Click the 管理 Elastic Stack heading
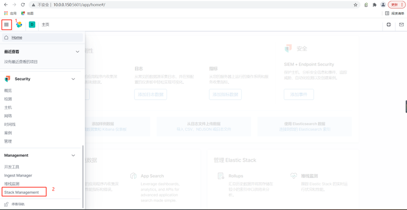 235,160
